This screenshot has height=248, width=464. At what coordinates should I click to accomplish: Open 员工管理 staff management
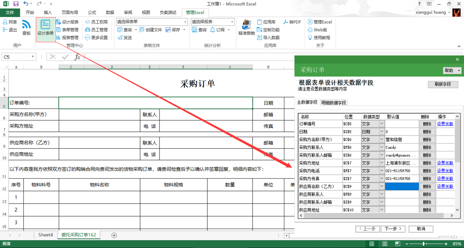[96, 29]
